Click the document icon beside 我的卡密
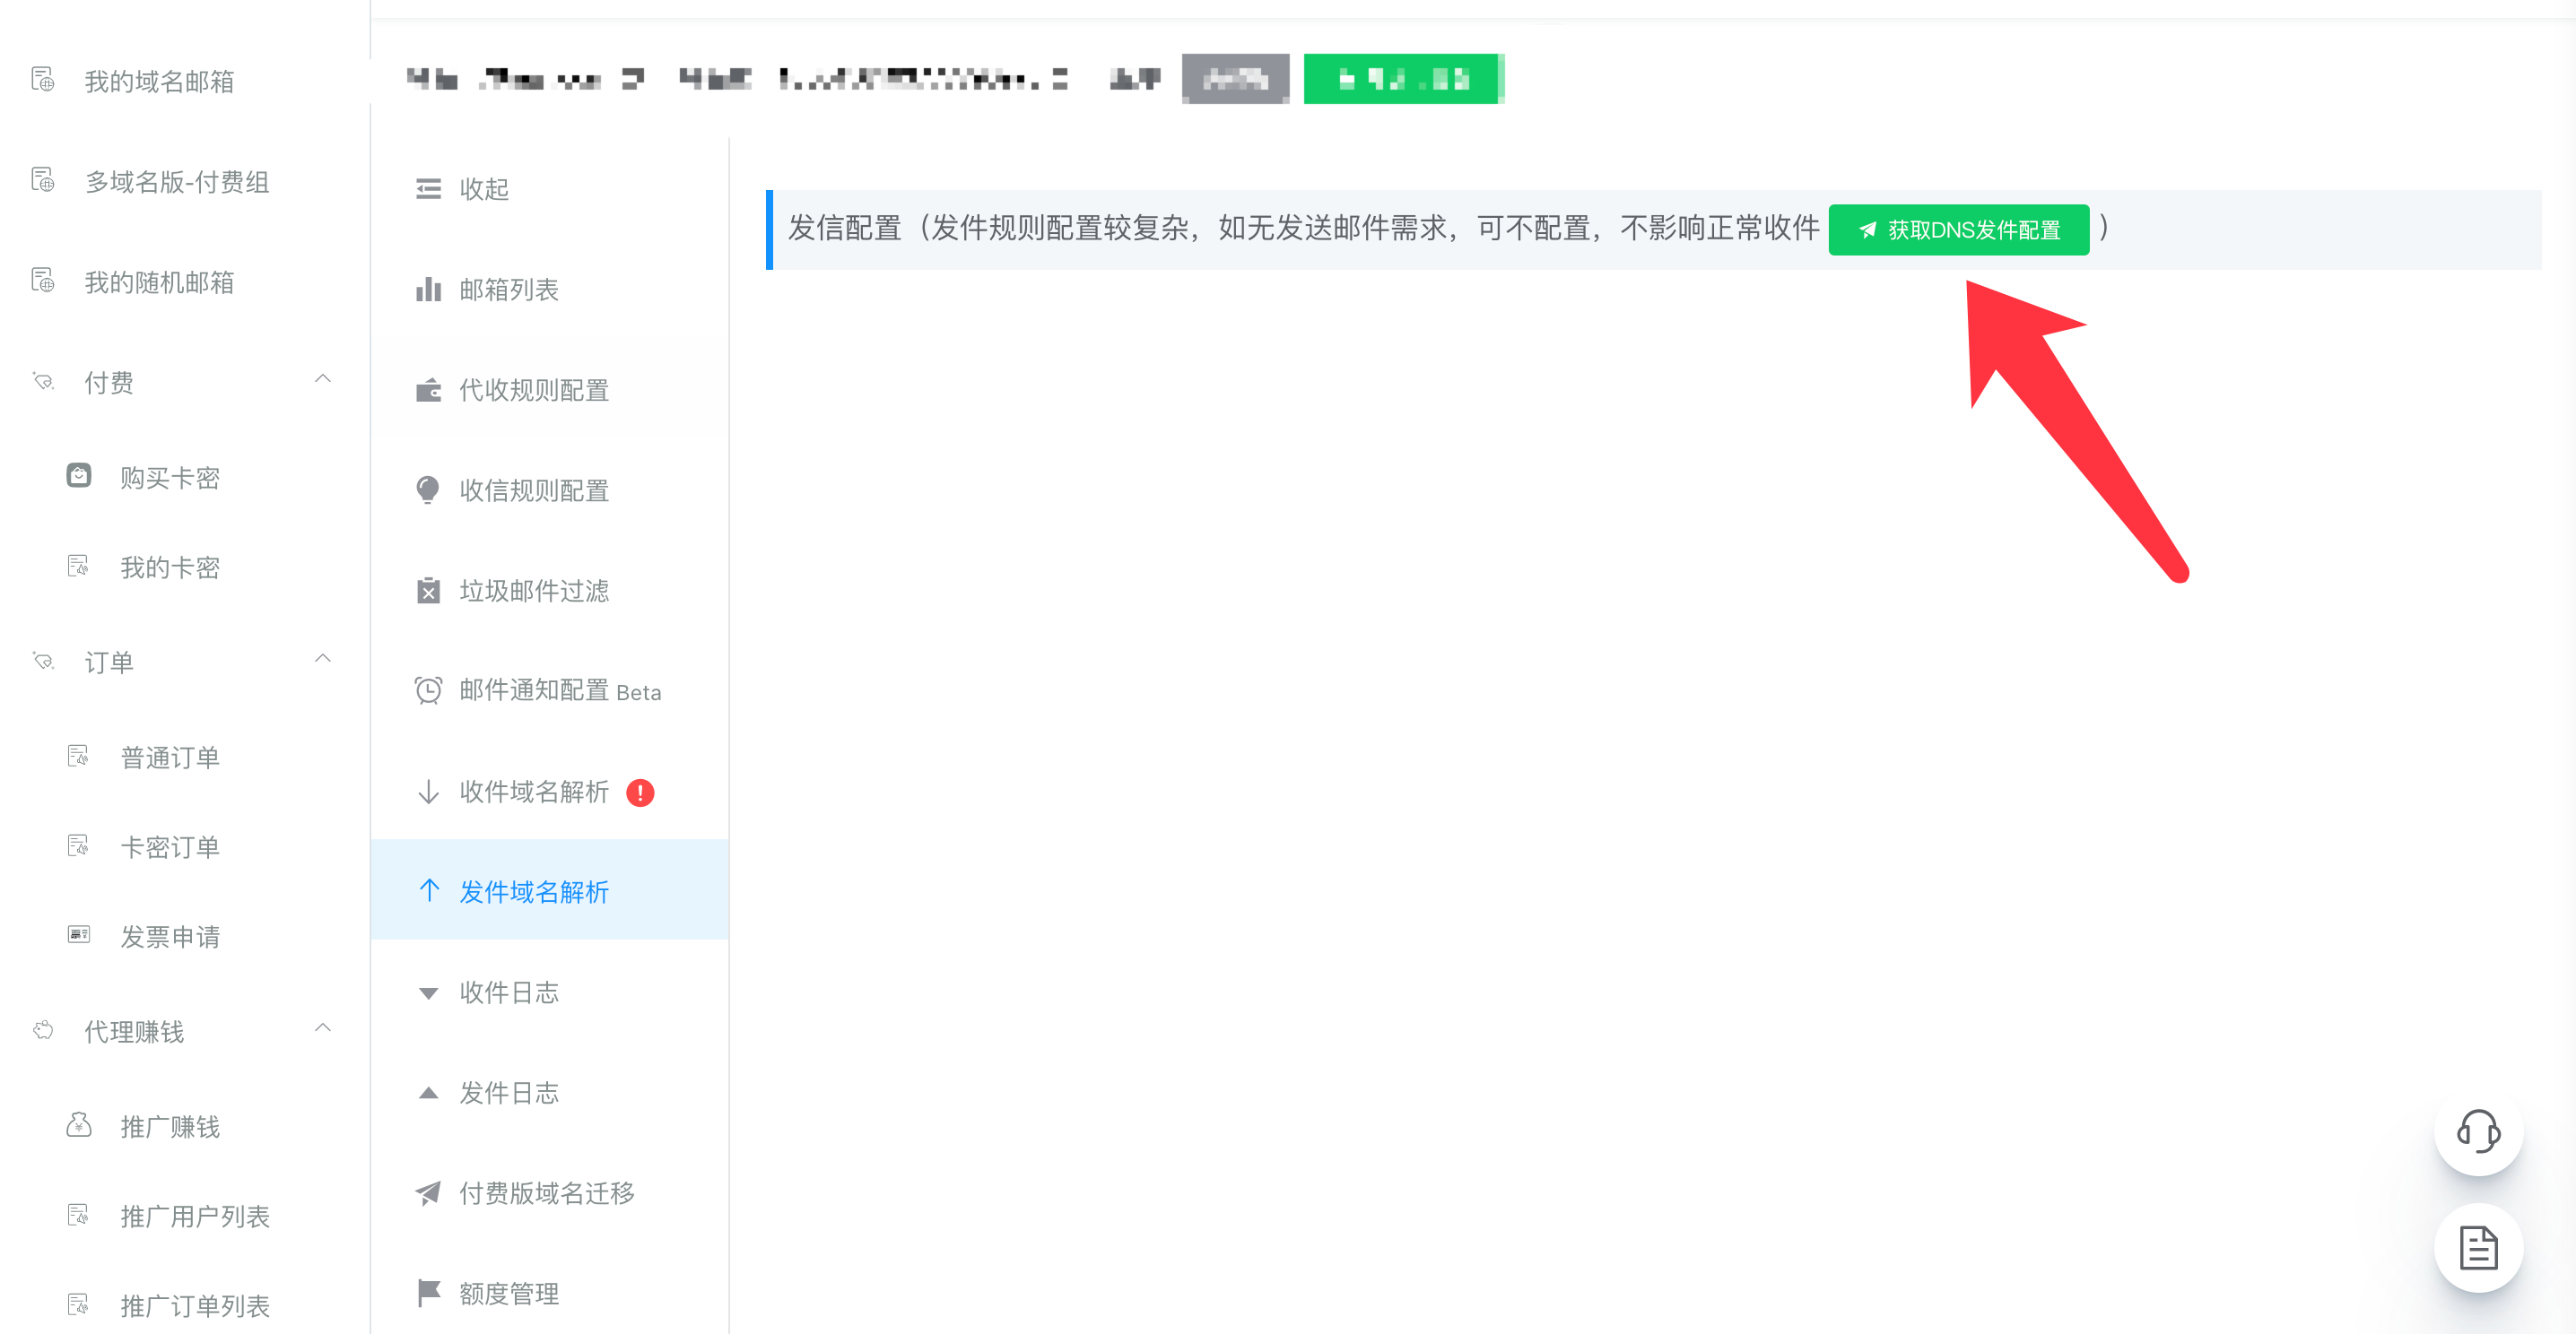The height and width of the screenshot is (1334, 2576). [78, 567]
